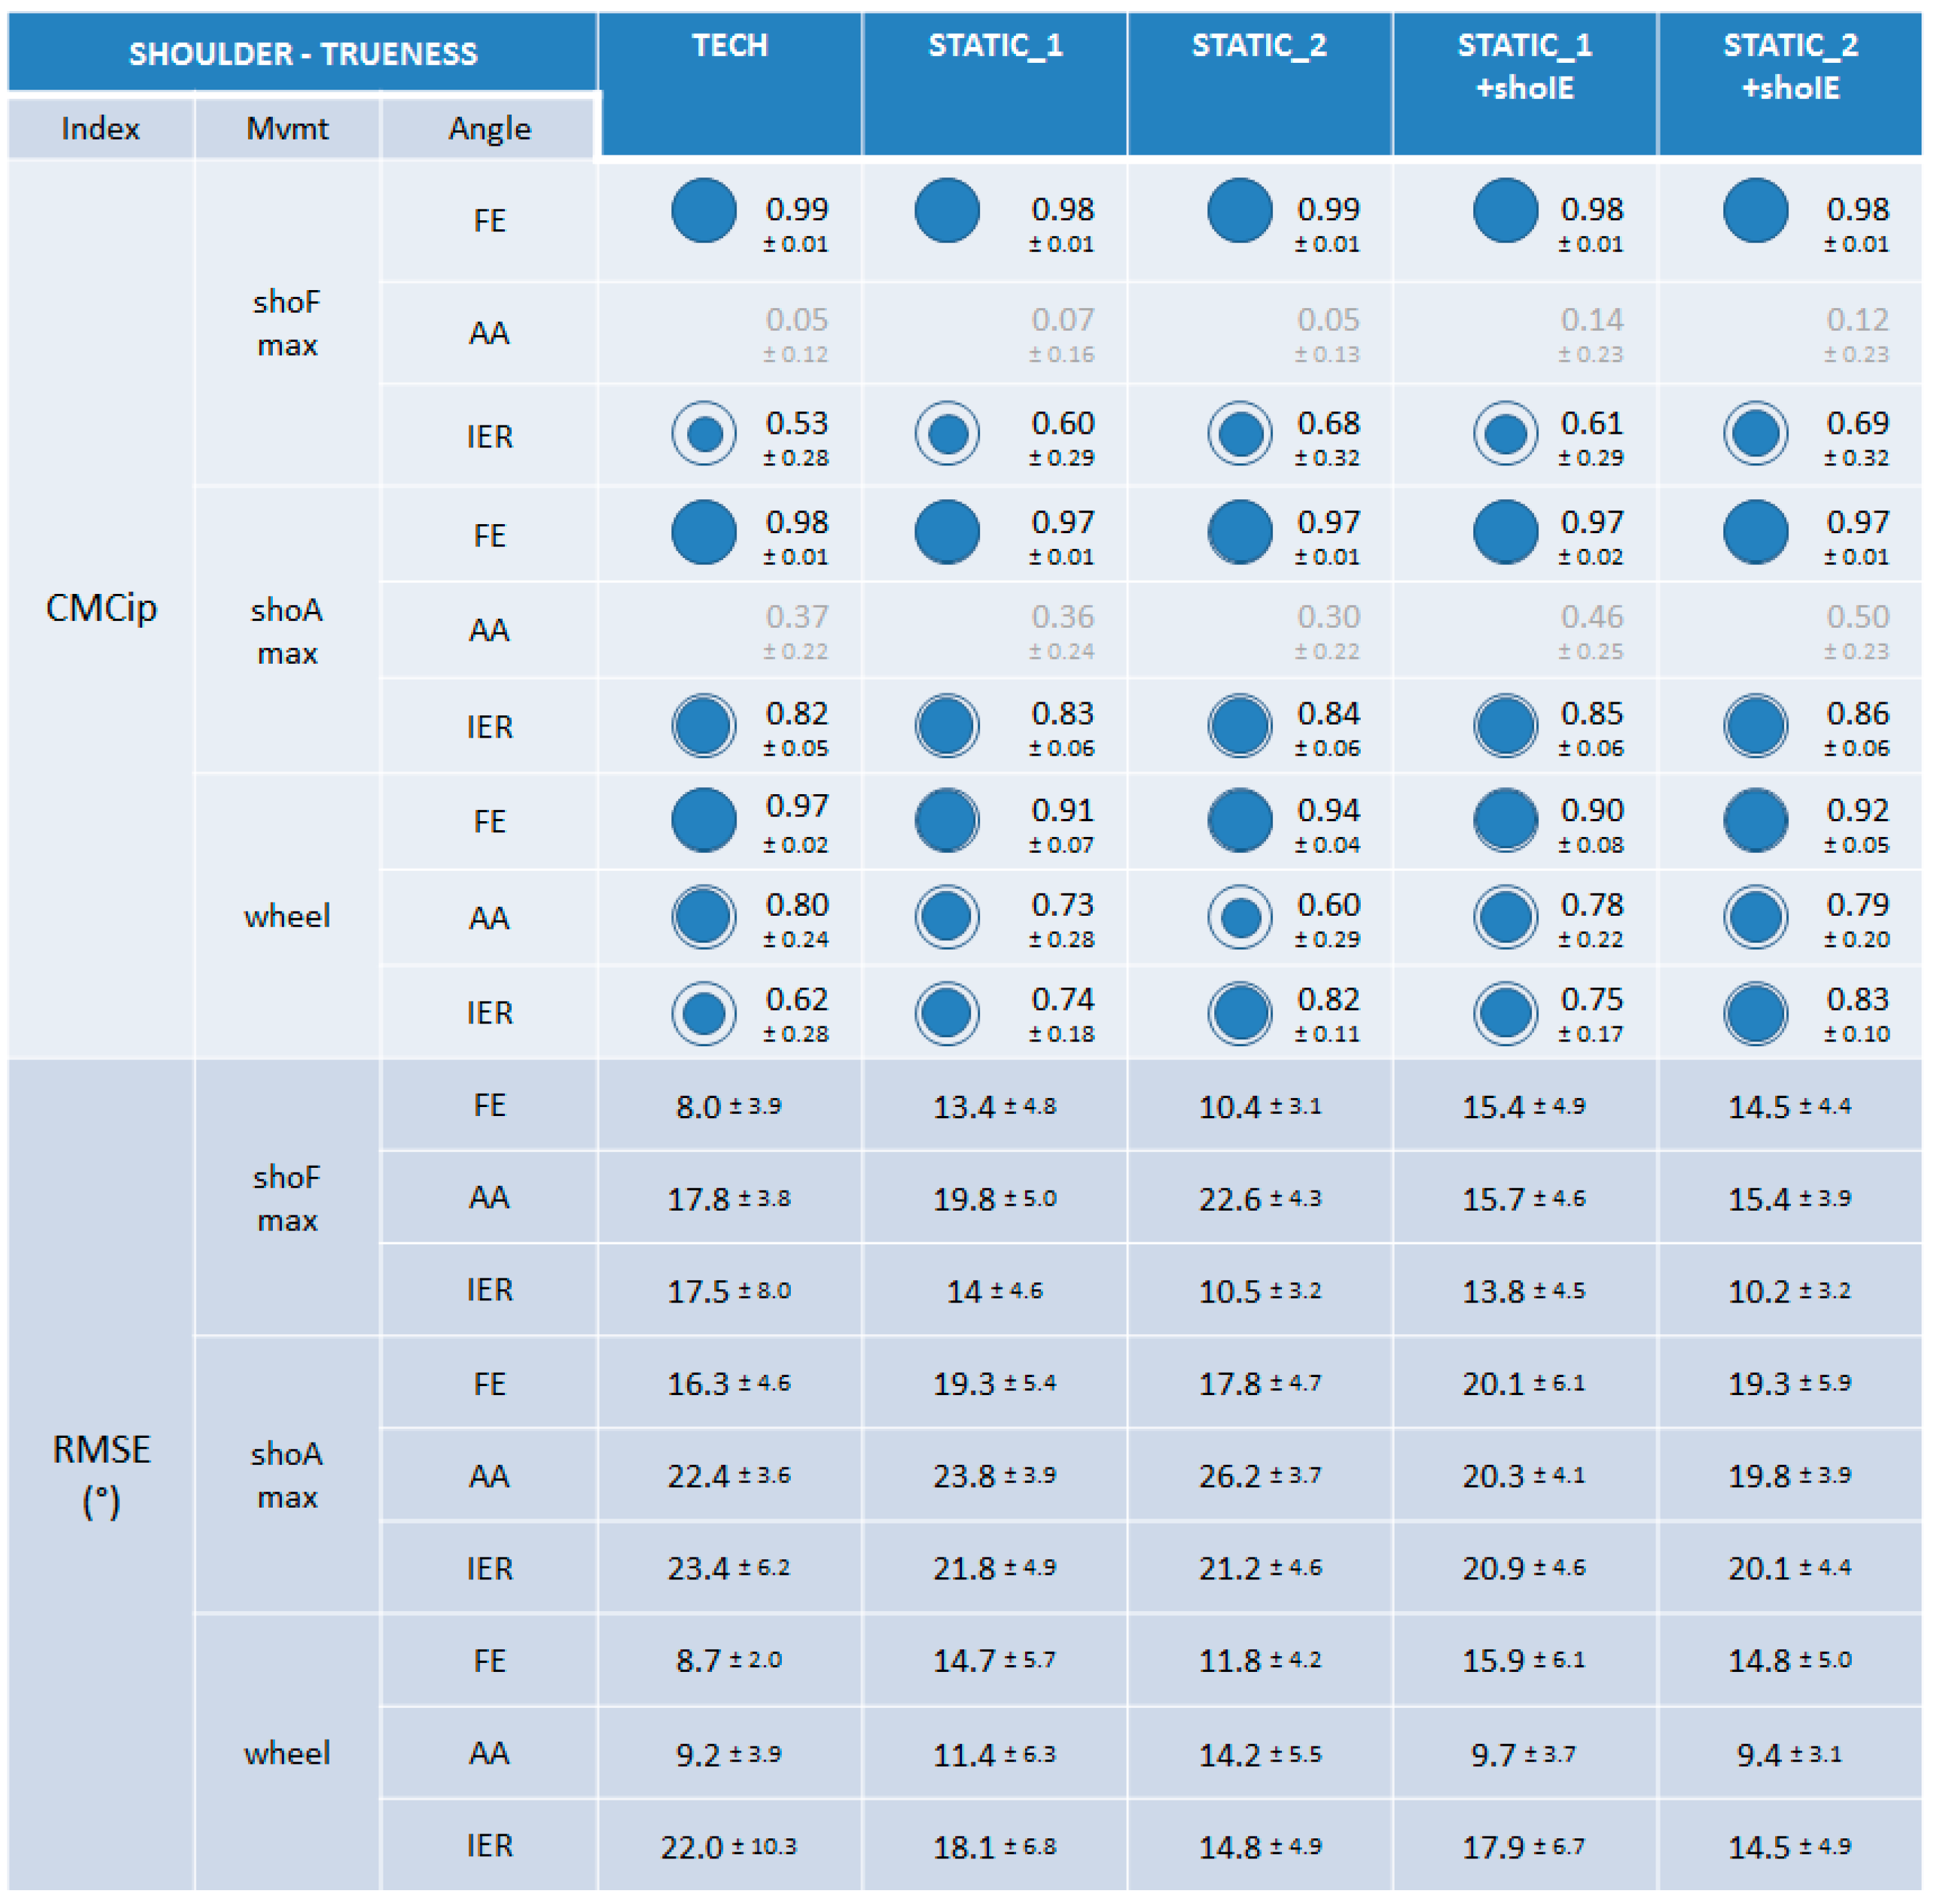This screenshot has height=1904, width=1934.
Task: Click the greyed 0.05 value in TECH shoF AA
Action: pos(796,320)
